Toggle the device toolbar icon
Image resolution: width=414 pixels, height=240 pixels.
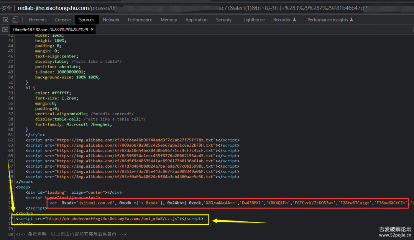15,20
